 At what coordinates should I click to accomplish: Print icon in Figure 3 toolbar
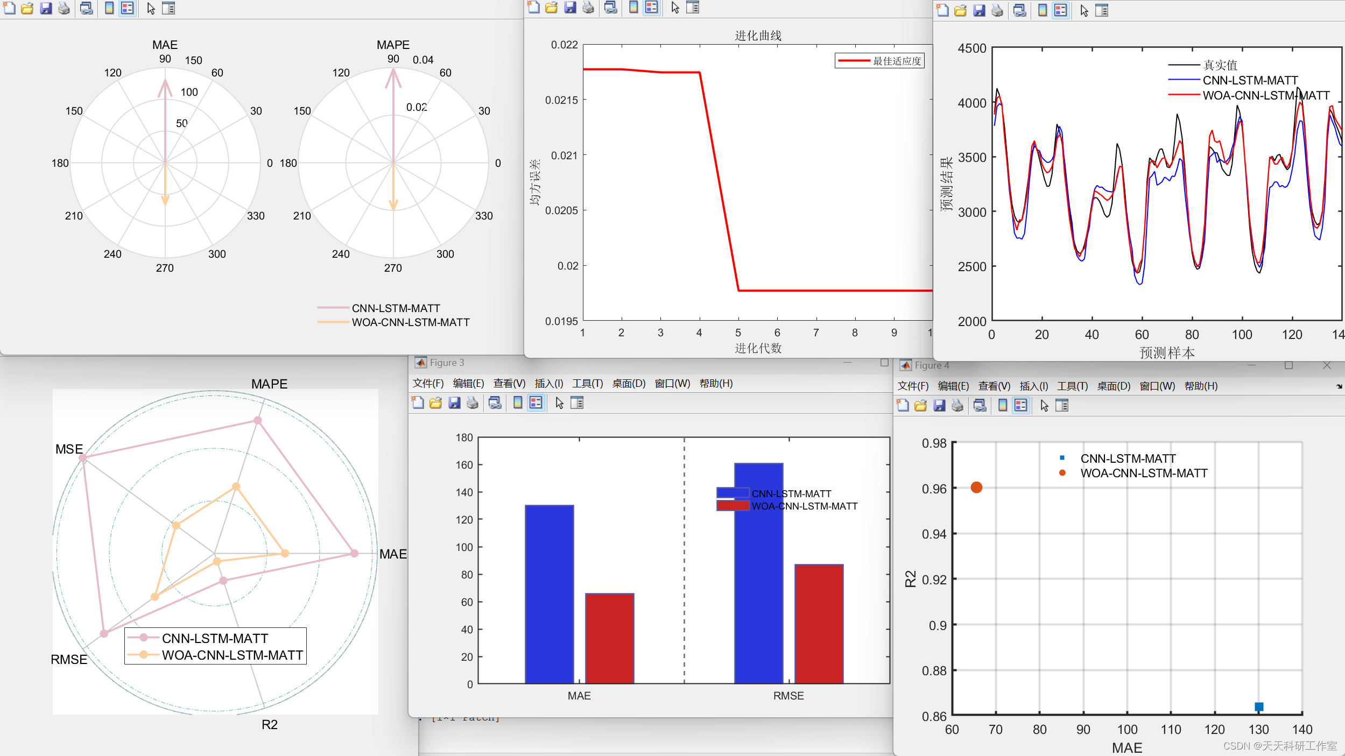pyautogui.click(x=473, y=402)
